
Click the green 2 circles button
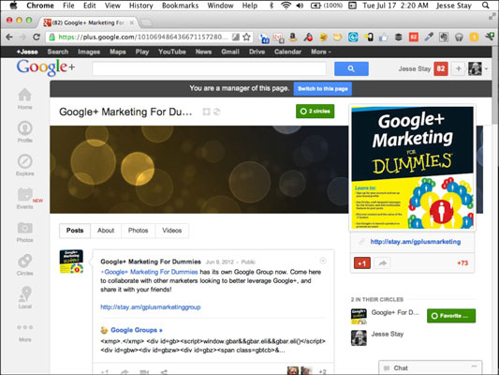[x=316, y=112]
